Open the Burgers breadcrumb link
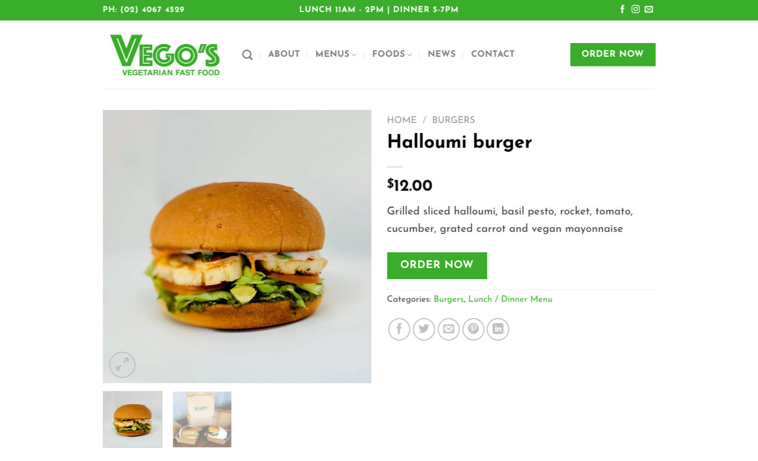 (453, 120)
